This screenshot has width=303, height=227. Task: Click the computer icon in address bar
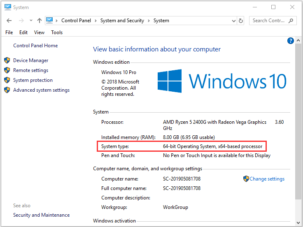point(49,20)
